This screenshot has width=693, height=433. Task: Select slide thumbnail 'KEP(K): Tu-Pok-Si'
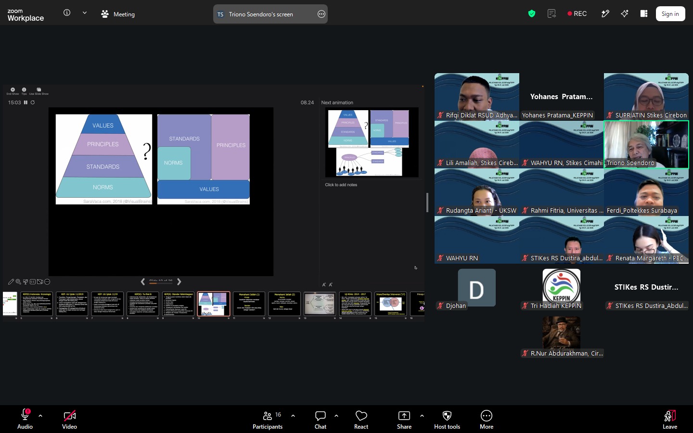(143, 304)
